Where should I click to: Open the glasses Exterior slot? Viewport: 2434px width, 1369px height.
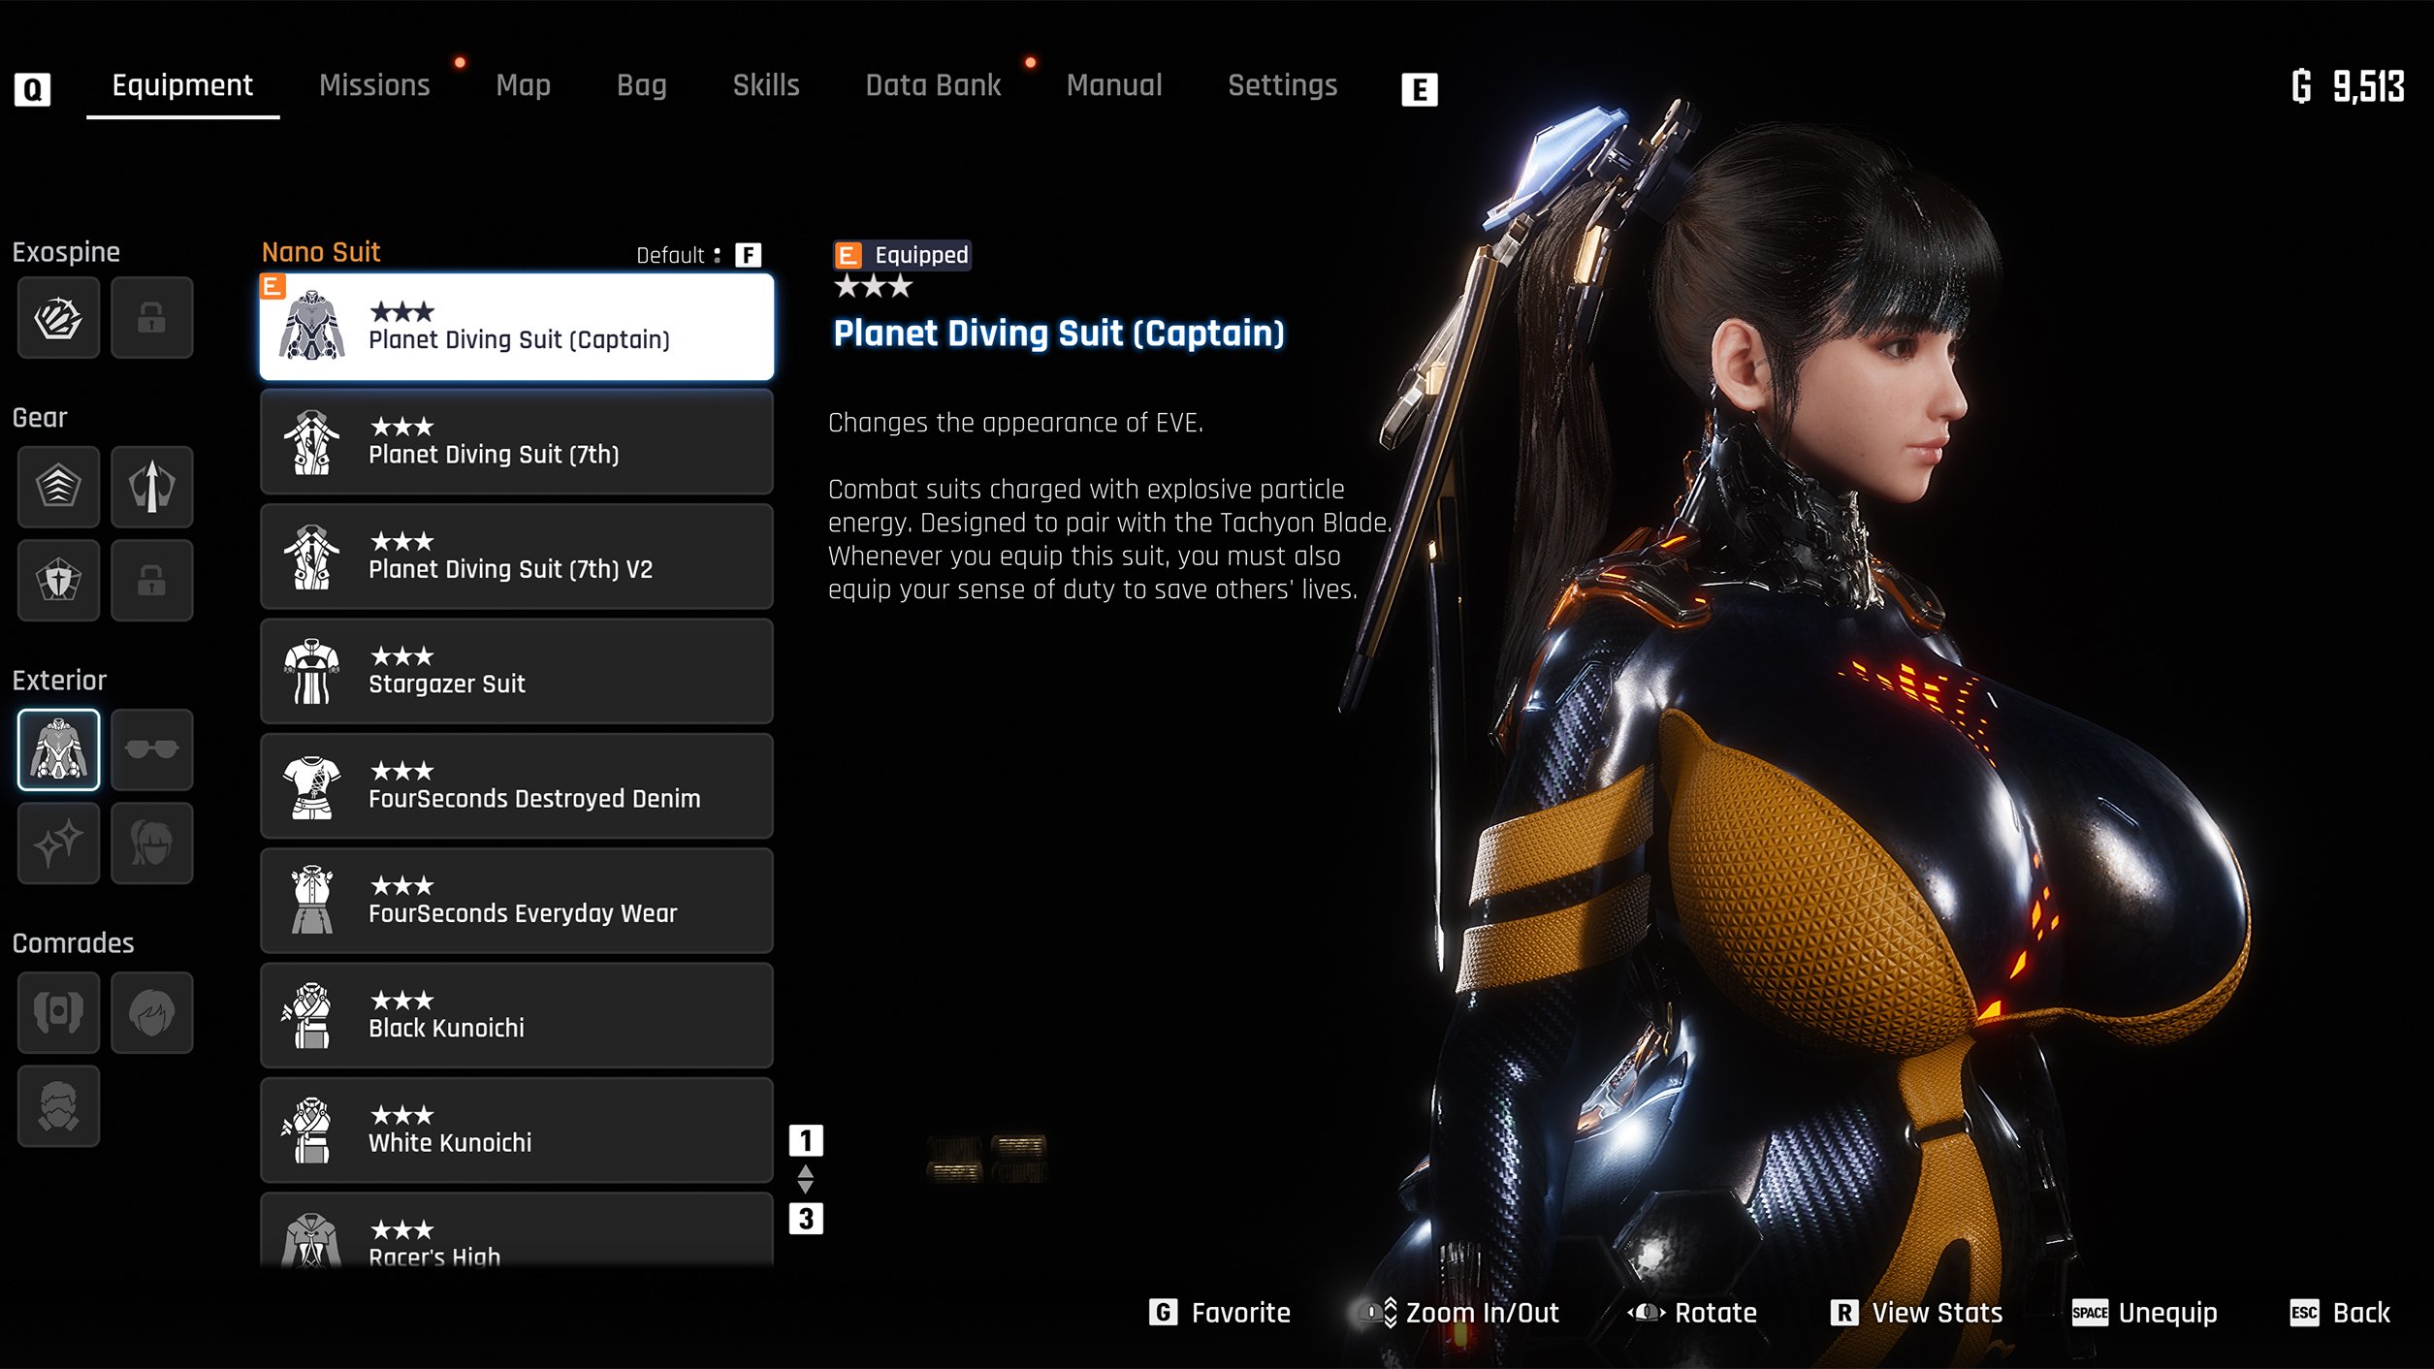pos(151,748)
